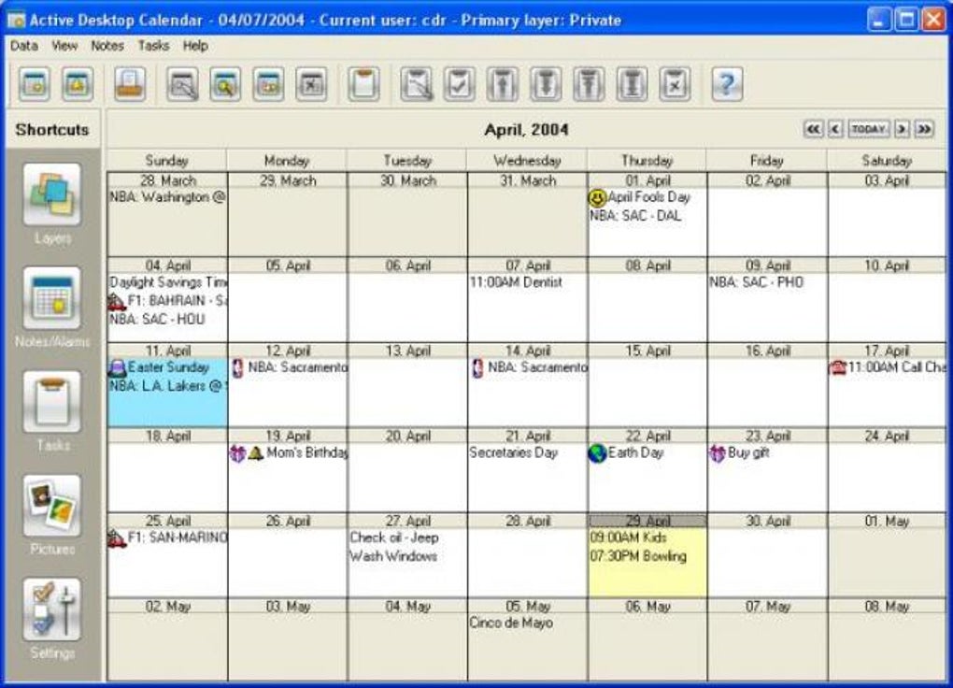Select the NBA: Washington entry on 28 March
This screenshot has width=953, height=688.
168,197
